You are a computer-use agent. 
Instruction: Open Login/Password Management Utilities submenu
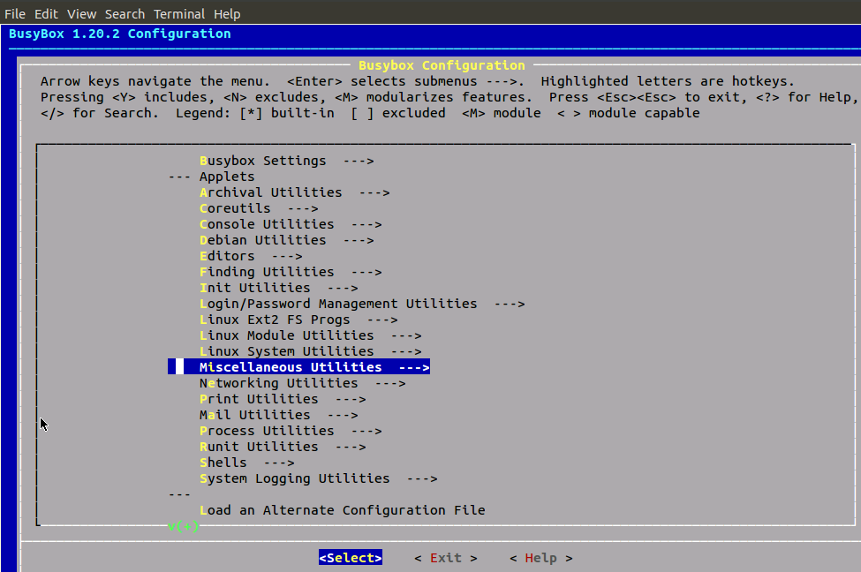pos(362,305)
